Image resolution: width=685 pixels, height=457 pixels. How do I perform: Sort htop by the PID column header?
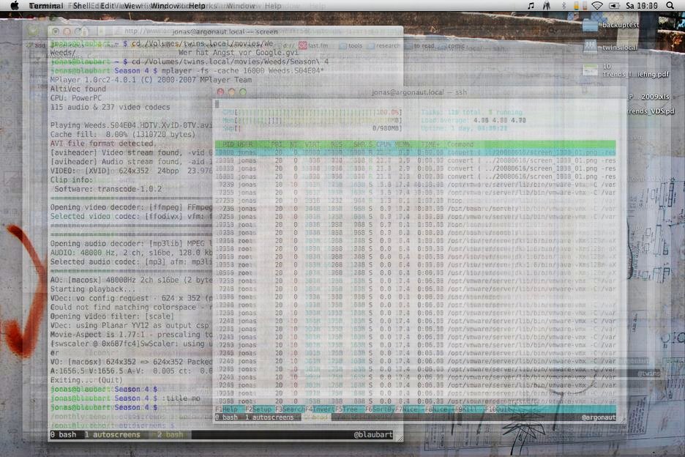coord(228,144)
